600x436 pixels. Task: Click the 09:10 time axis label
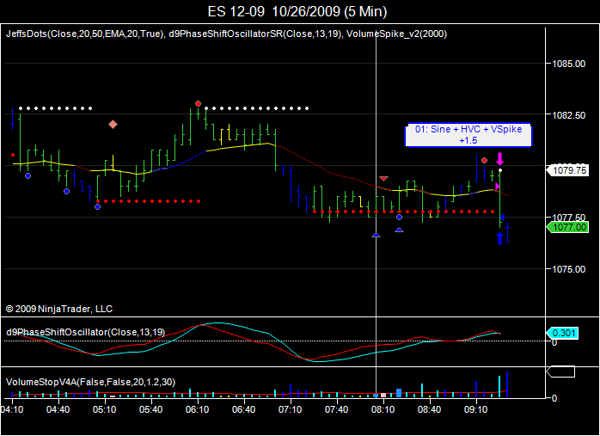(x=475, y=409)
